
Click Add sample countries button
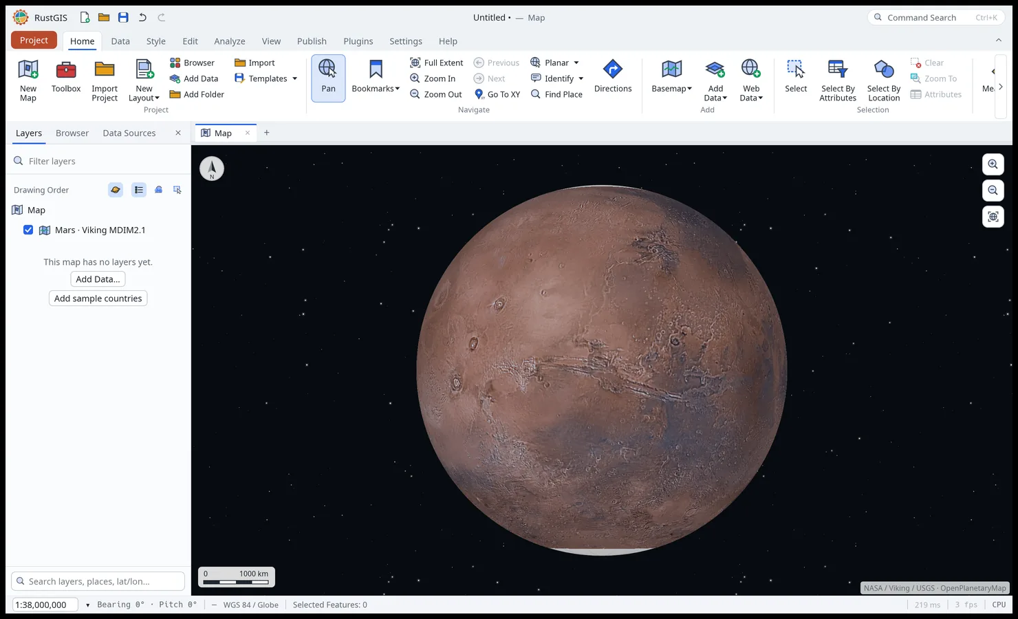[x=98, y=298]
